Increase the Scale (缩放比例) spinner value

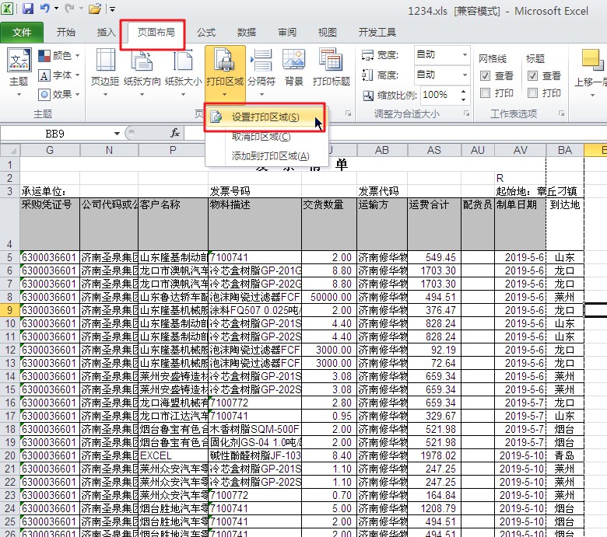click(x=463, y=91)
